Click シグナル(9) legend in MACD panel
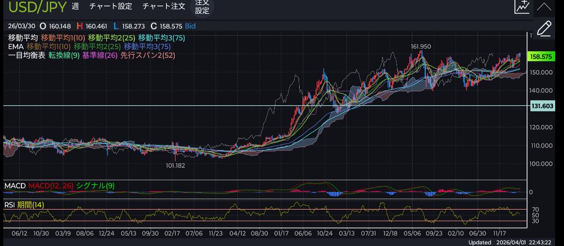Viewport: 564px width, 246px height. pos(95,186)
